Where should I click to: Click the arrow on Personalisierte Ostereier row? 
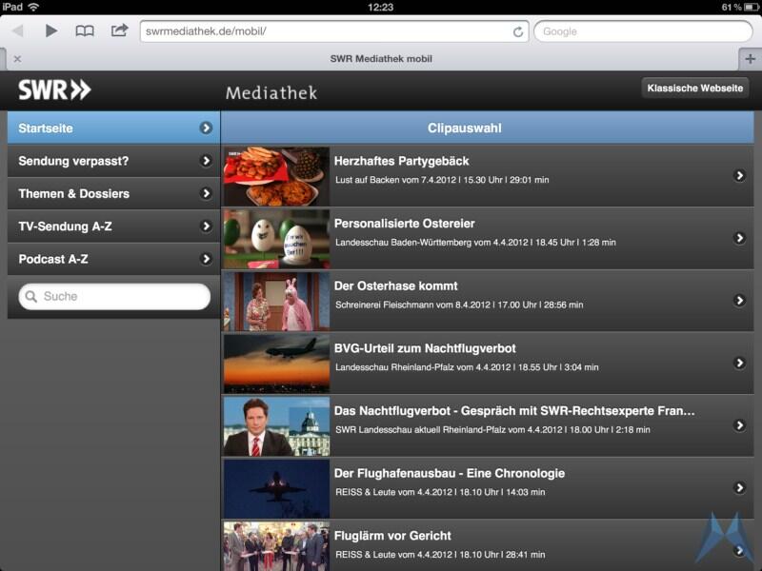pos(739,238)
